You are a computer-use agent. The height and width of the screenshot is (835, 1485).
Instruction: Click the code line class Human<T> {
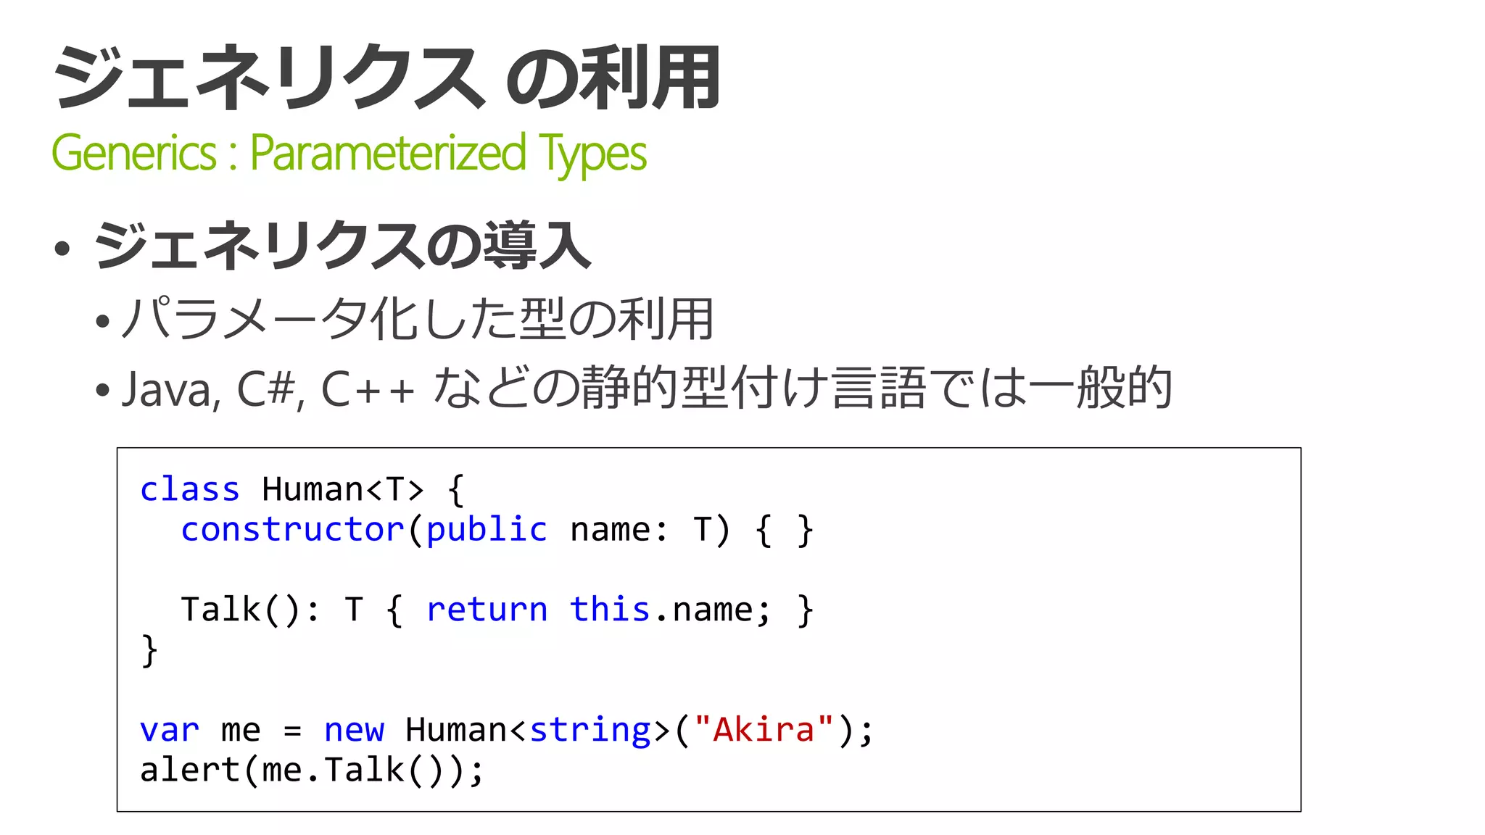point(302,490)
